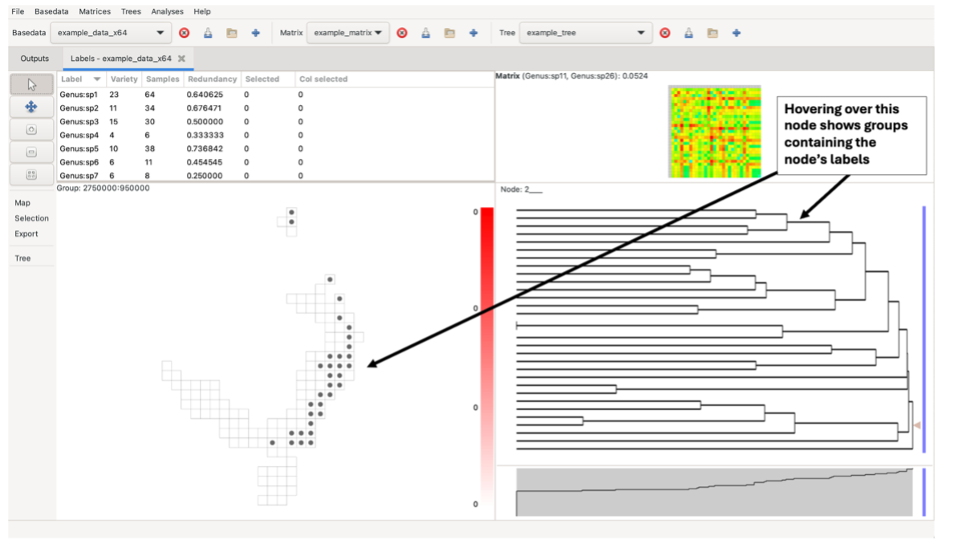Close the Labels - example_data_x64 tab
Screen dimensions: 958x544
coord(181,59)
